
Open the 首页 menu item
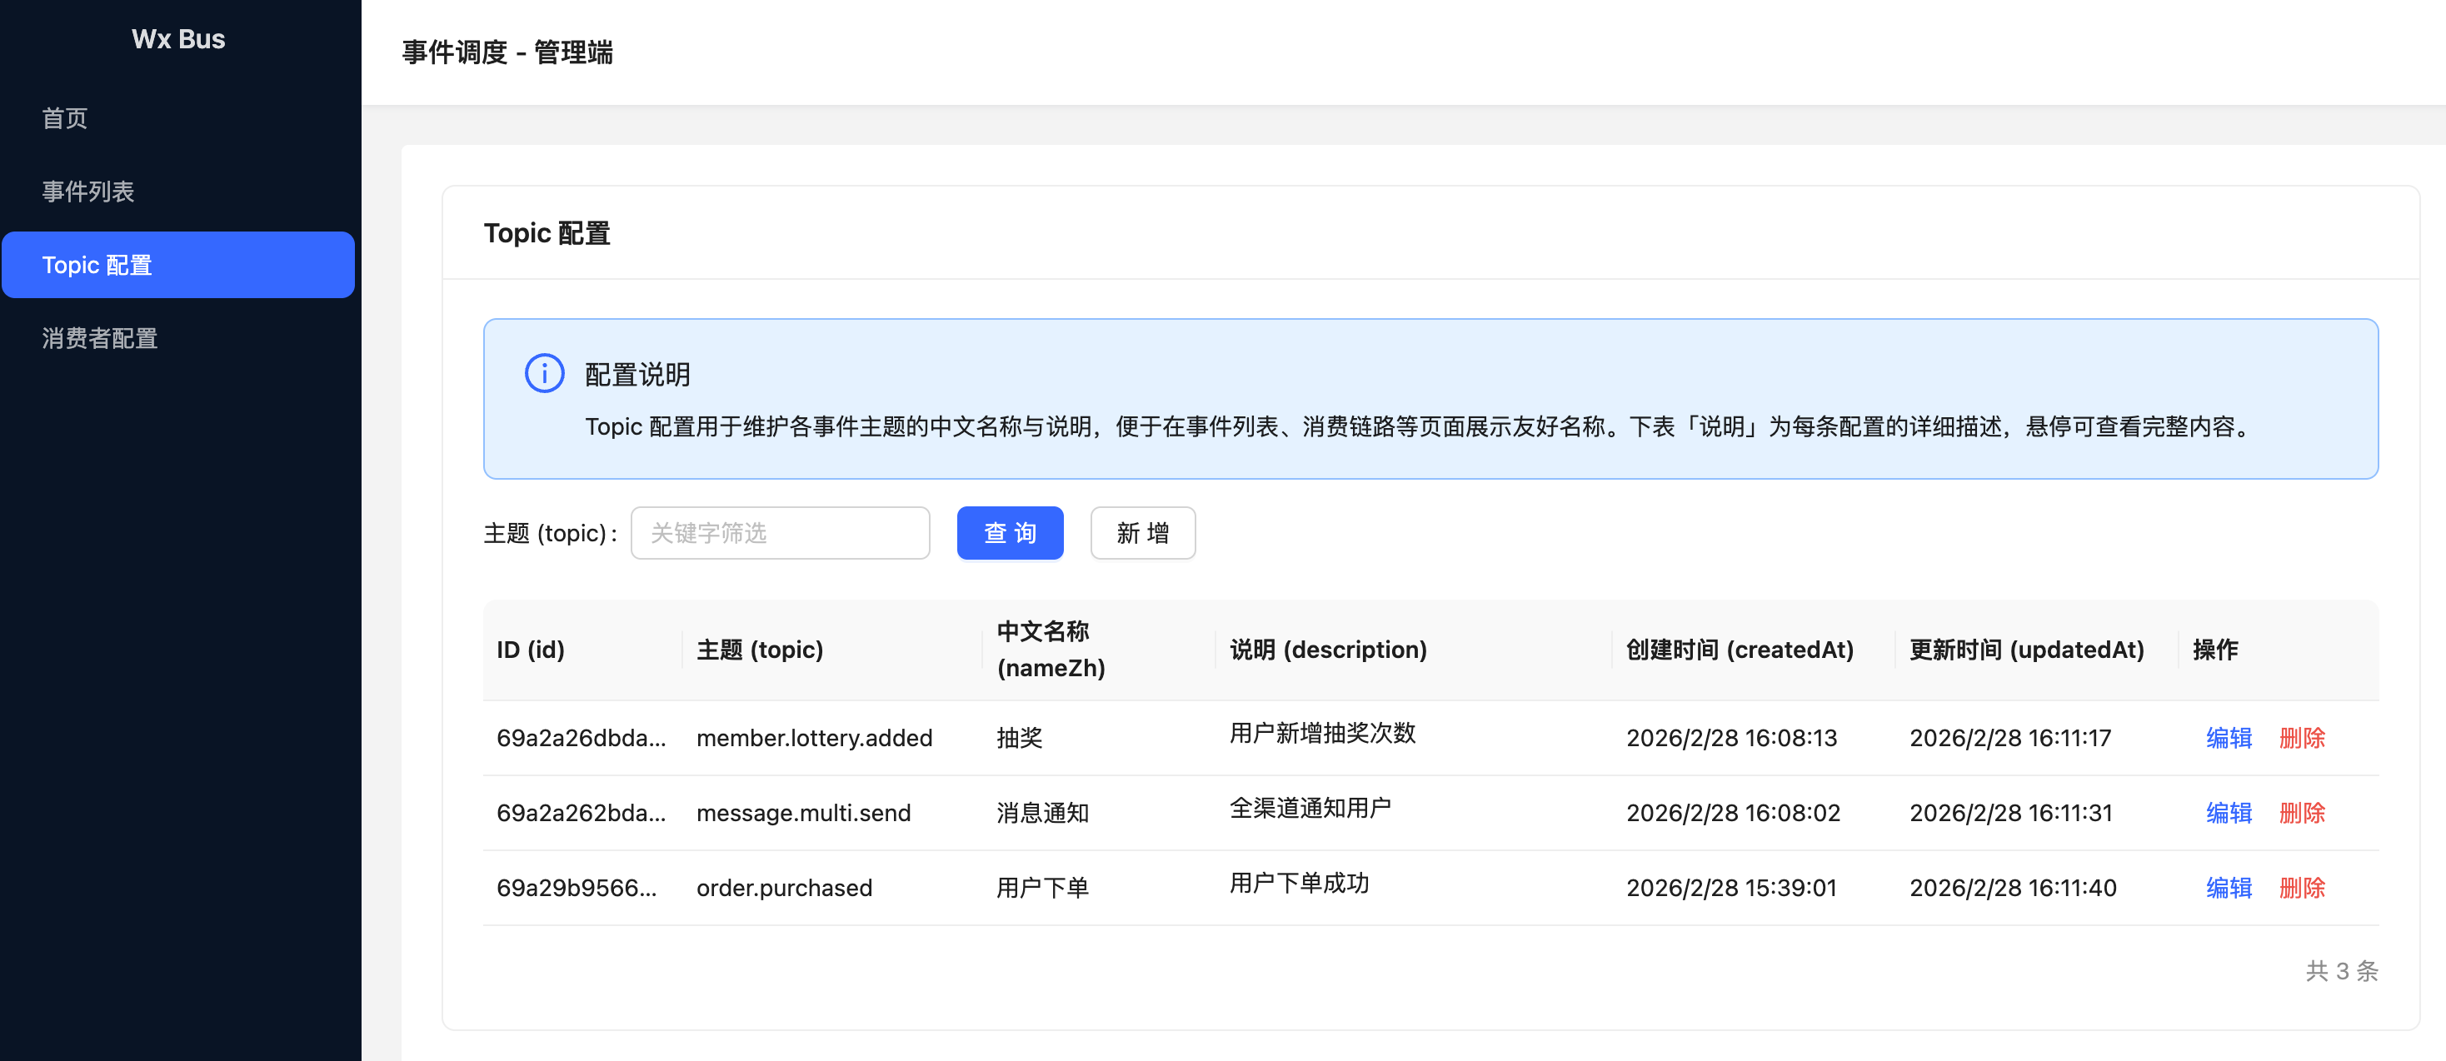click(65, 117)
